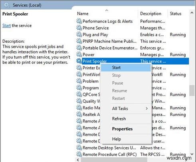Click the horizontal scroll left arrow

point(78,160)
